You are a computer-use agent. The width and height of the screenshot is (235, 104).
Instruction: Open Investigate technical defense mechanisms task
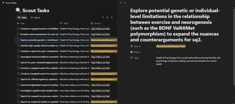point(39,57)
